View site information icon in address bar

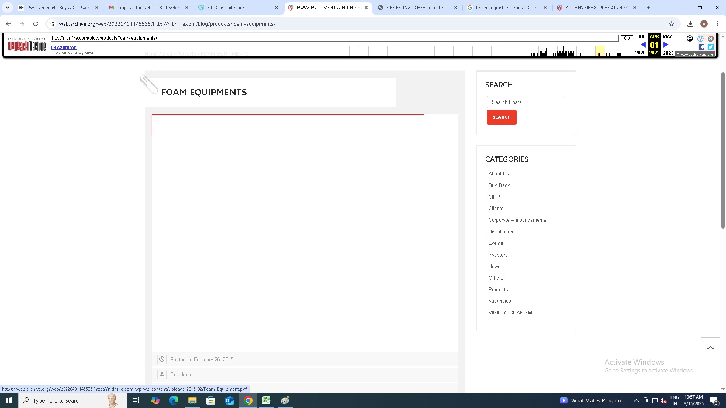click(52, 24)
